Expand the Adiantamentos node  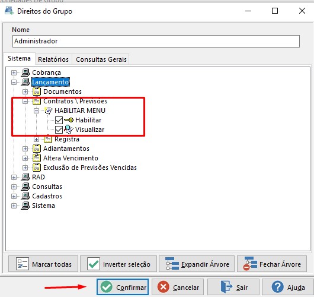tap(25, 148)
